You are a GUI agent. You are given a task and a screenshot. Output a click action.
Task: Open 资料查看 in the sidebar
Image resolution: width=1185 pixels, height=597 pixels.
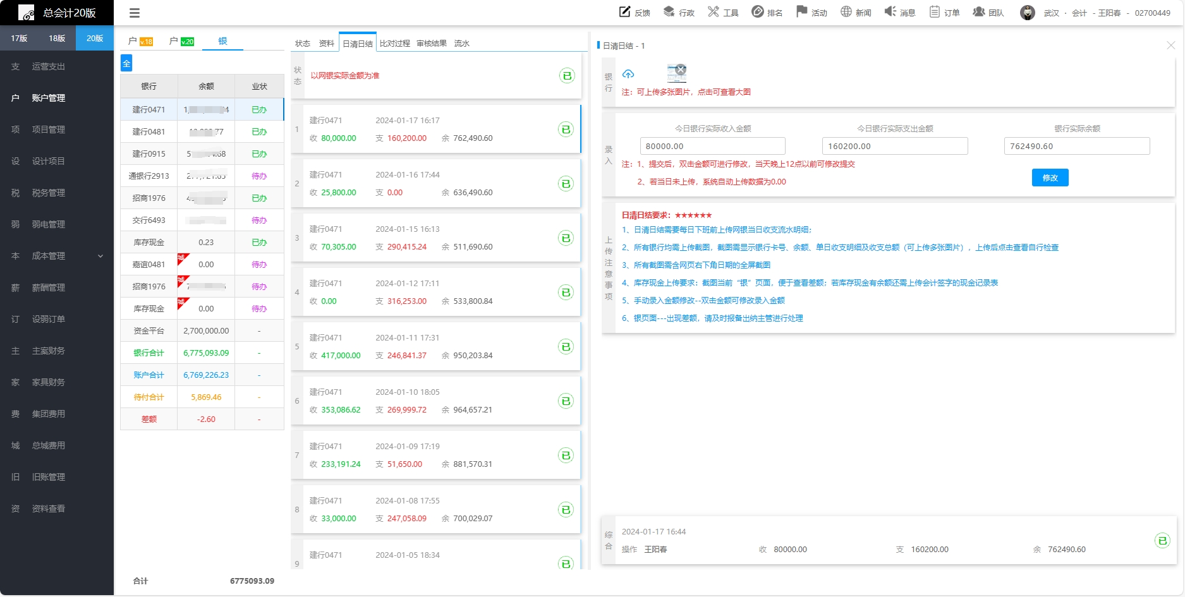pyautogui.click(x=49, y=509)
